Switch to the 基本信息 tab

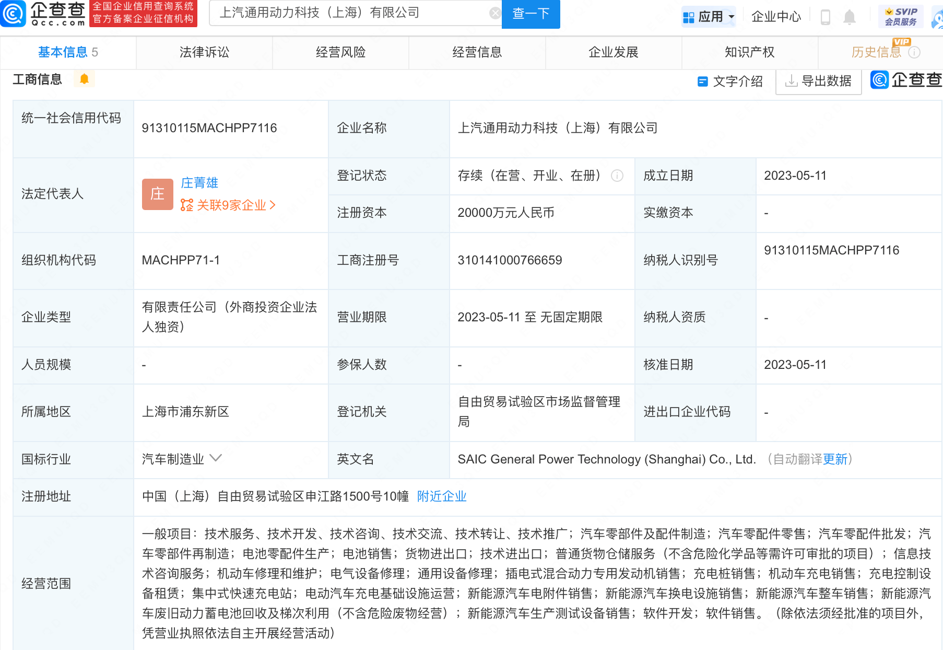(x=68, y=52)
